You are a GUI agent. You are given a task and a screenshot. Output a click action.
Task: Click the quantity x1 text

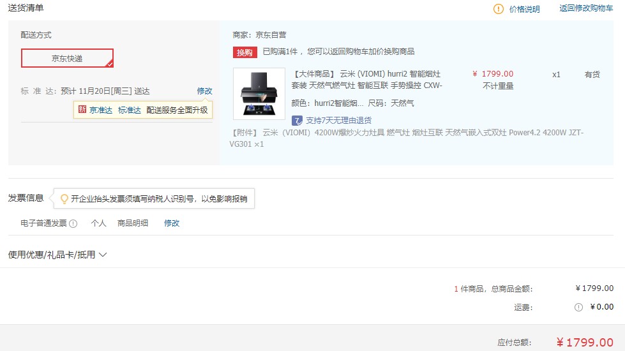pyautogui.click(x=556, y=75)
